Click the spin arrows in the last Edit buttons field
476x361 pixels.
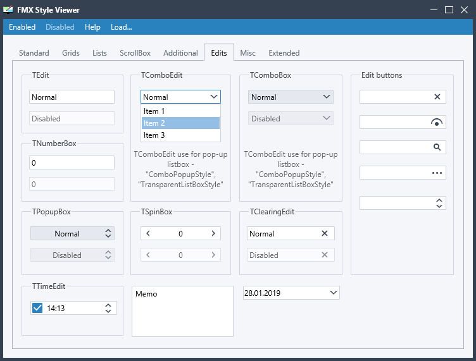pos(439,203)
